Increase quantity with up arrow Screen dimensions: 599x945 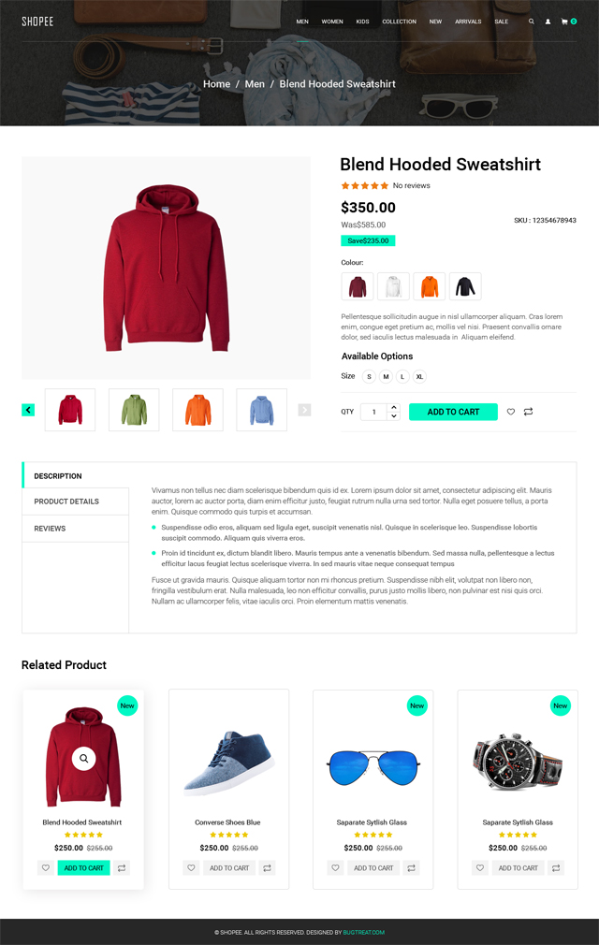tap(394, 407)
